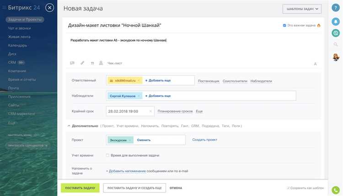Click the flame important task icon

point(319,25)
